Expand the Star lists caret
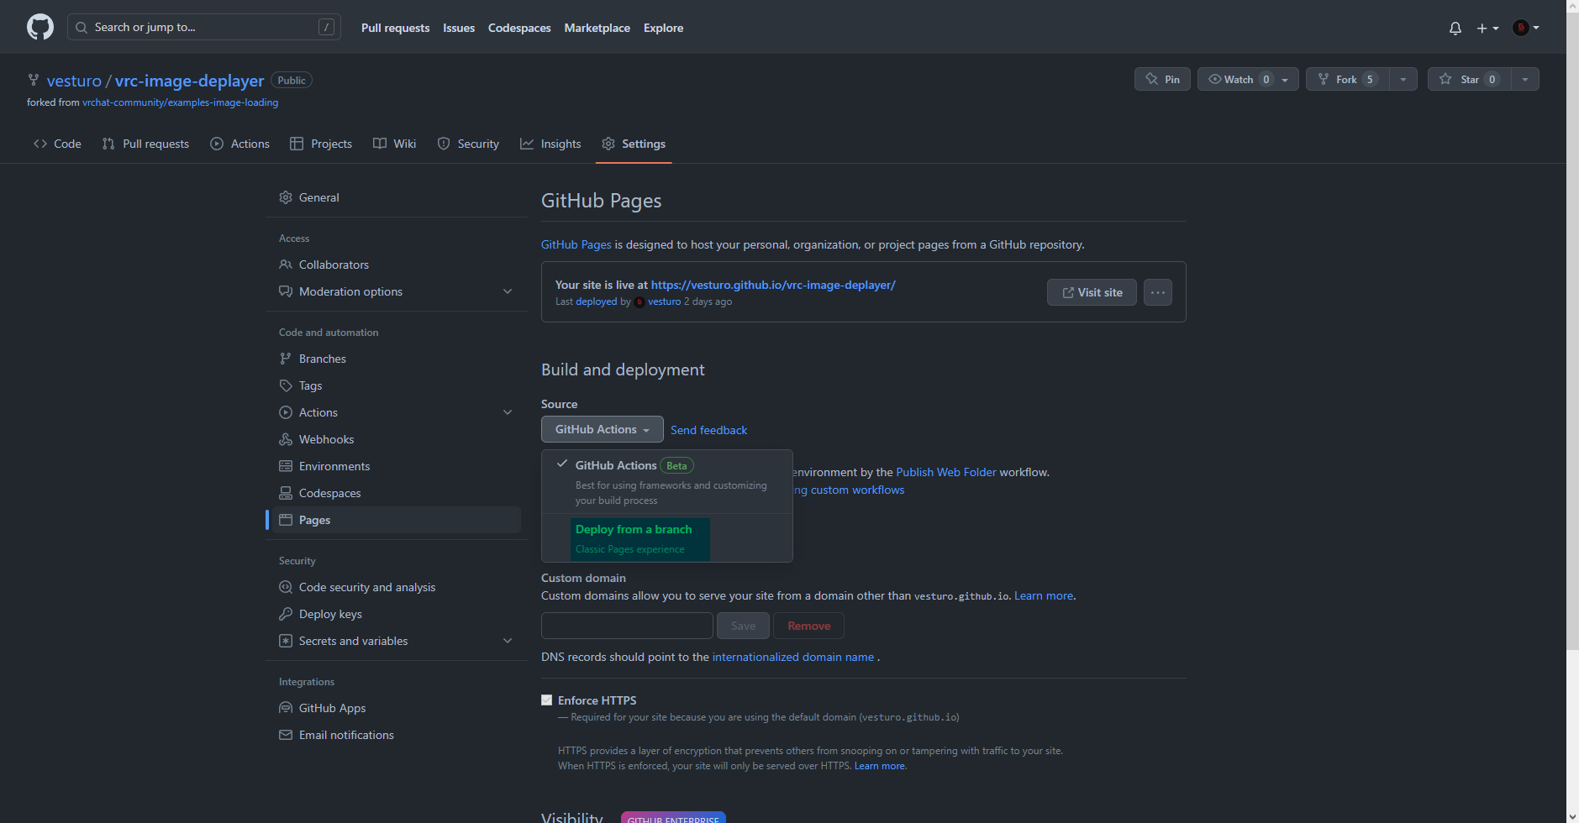 1525,79
